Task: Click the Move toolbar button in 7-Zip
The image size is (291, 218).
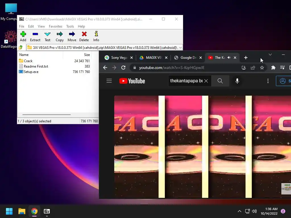Action: click(x=72, y=37)
